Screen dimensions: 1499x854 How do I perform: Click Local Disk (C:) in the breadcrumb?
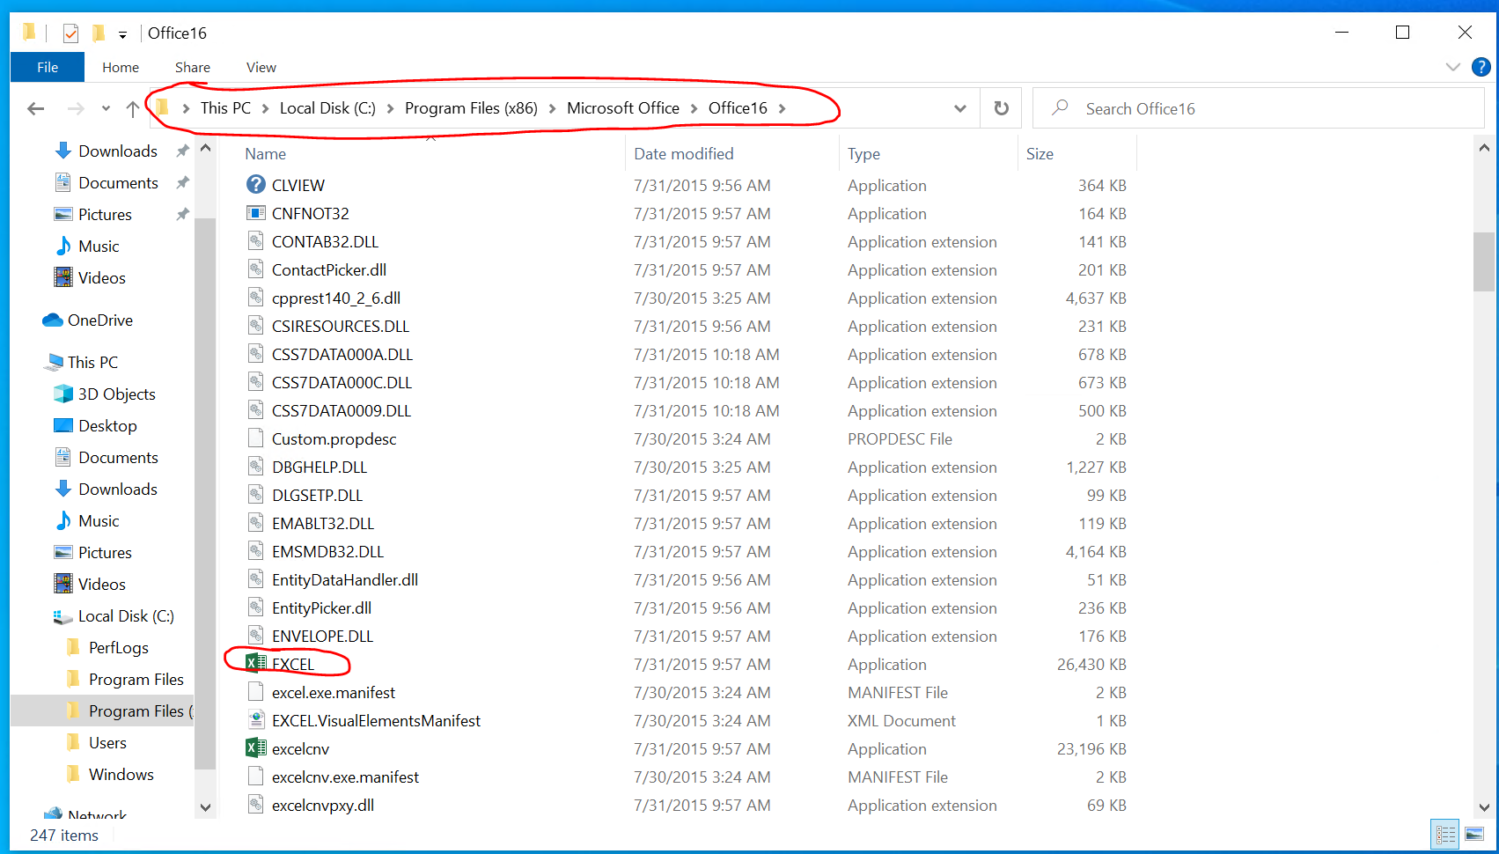327,108
